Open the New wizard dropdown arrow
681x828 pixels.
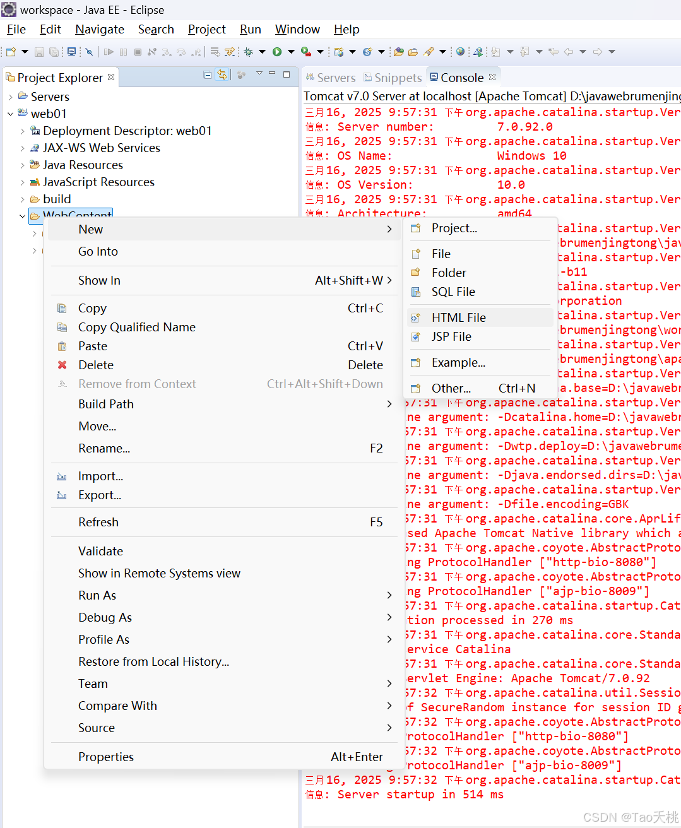coord(25,52)
